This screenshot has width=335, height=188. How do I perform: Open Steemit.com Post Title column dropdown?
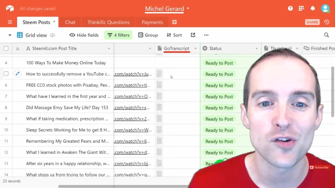(x=109, y=49)
